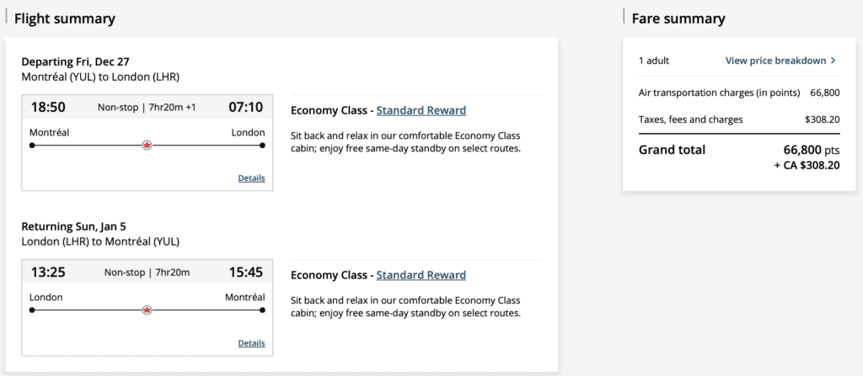This screenshot has width=863, height=376.
Task: Click the Air Canada logo on departing flight line
Action: (x=147, y=146)
